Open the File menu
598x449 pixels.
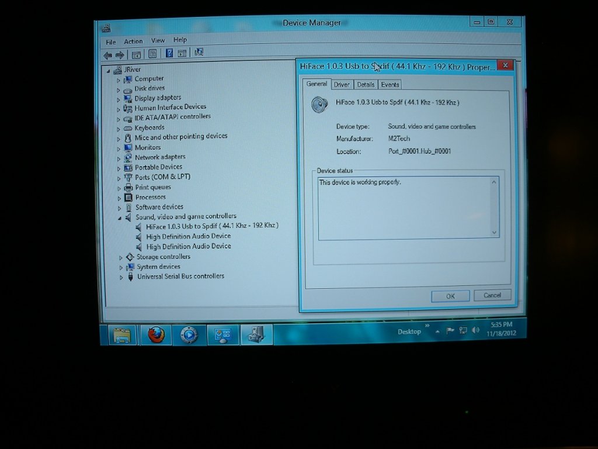[110, 42]
